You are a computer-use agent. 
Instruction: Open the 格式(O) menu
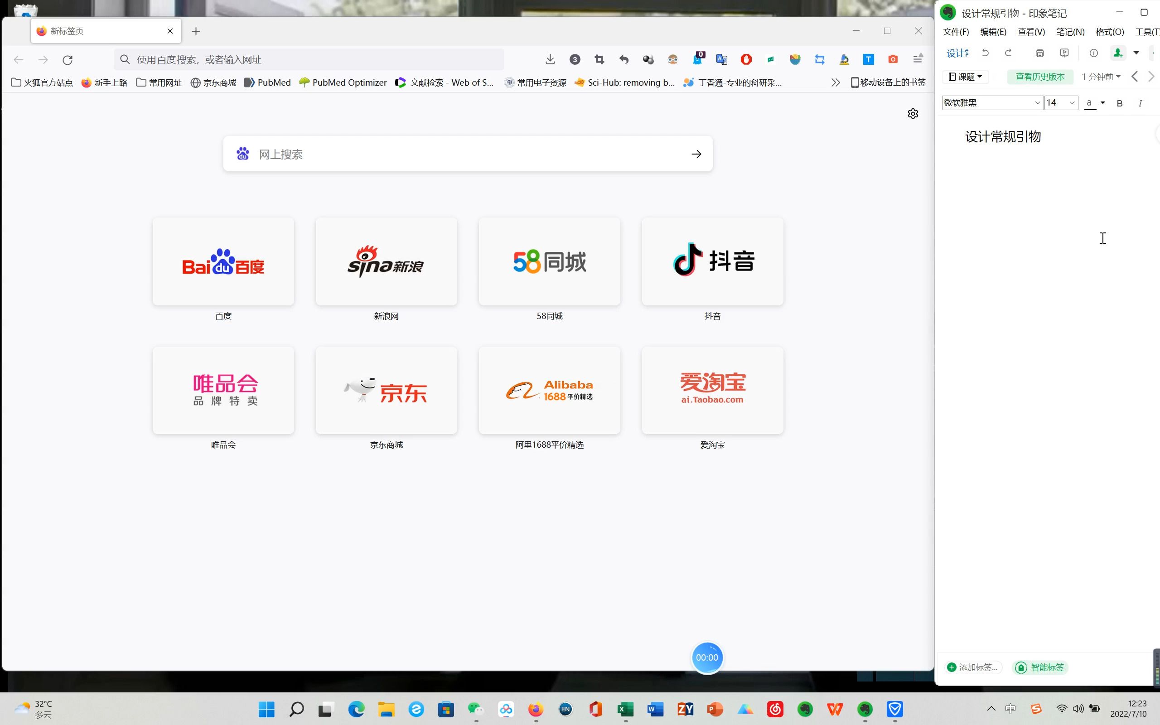pyautogui.click(x=1110, y=32)
